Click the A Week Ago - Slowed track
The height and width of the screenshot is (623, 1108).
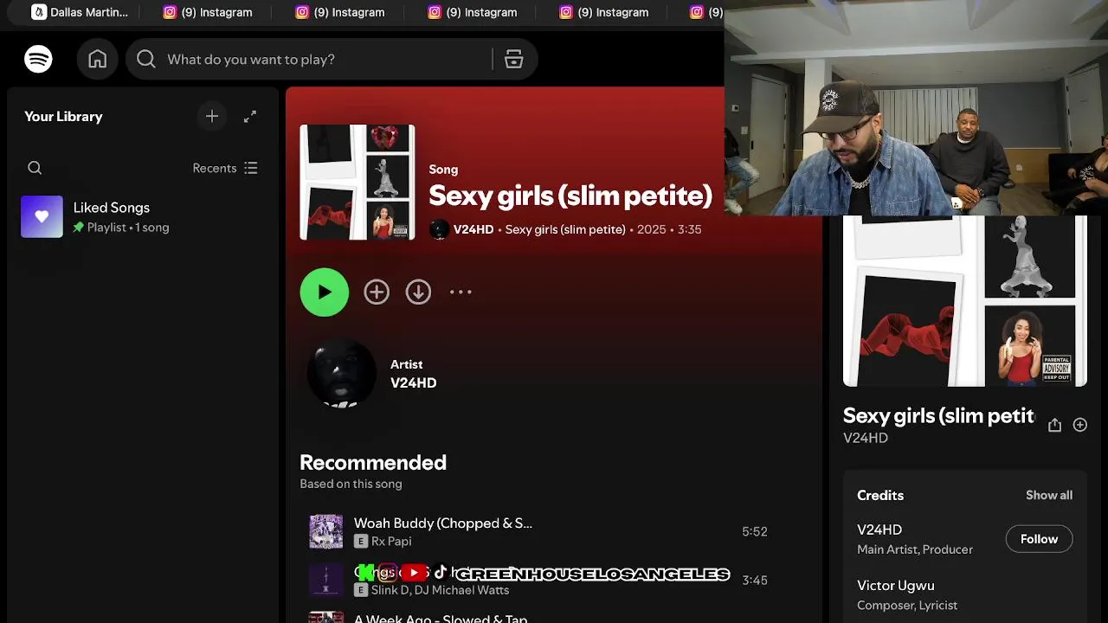coord(441,618)
